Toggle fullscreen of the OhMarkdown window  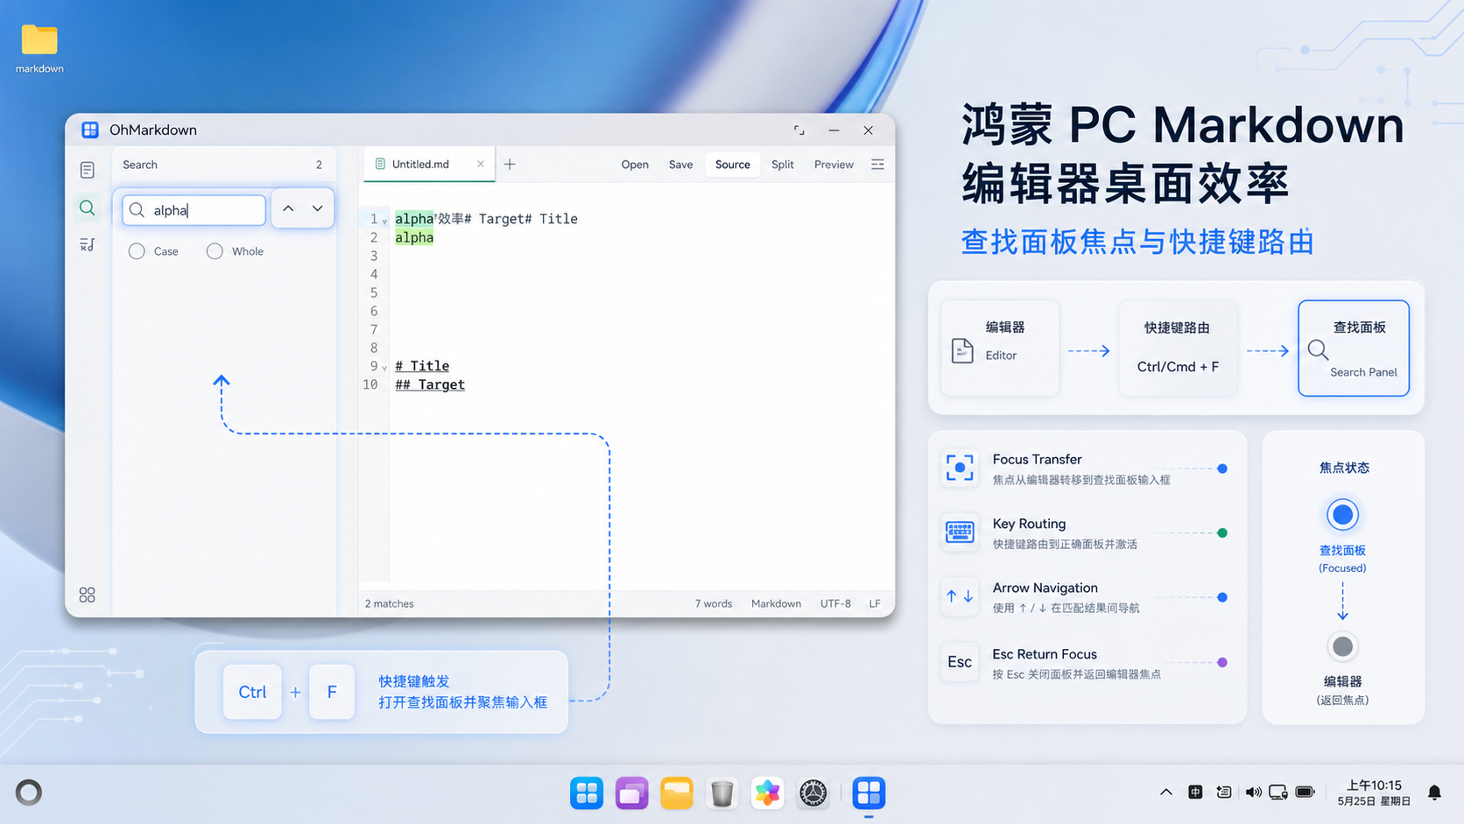pyautogui.click(x=799, y=130)
